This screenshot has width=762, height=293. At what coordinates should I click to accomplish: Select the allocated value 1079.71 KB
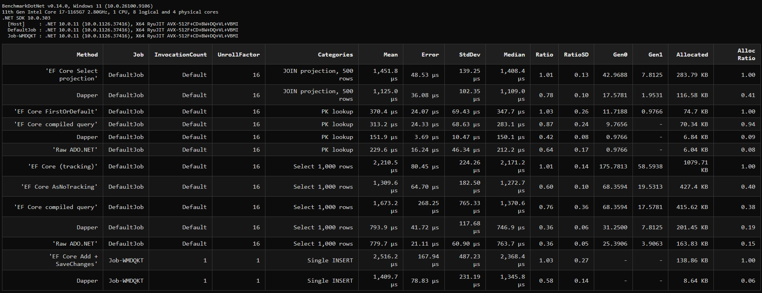tap(695, 166)
